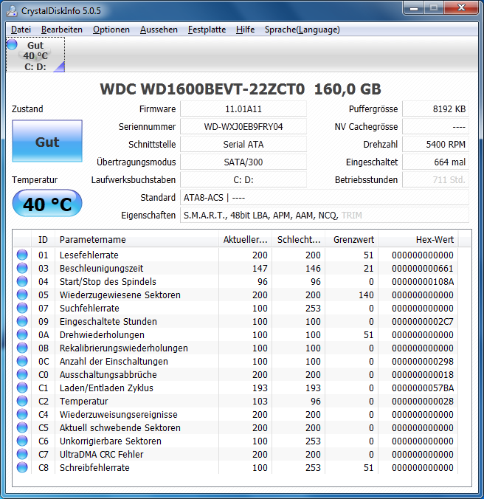Click the 711 Std. Betriebsstunden field

(x=435, y=180)
